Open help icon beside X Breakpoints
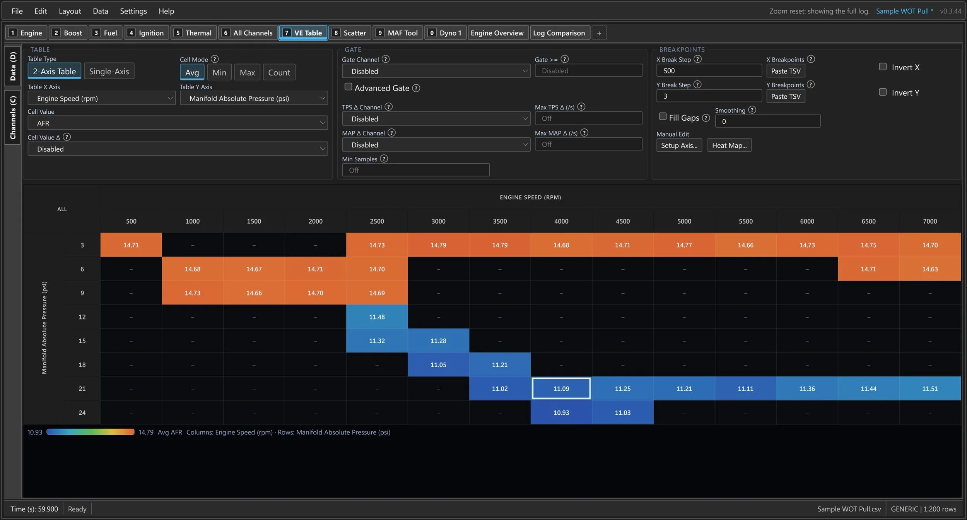This screenshot has height=520, width=967. [x=811, y=59]
